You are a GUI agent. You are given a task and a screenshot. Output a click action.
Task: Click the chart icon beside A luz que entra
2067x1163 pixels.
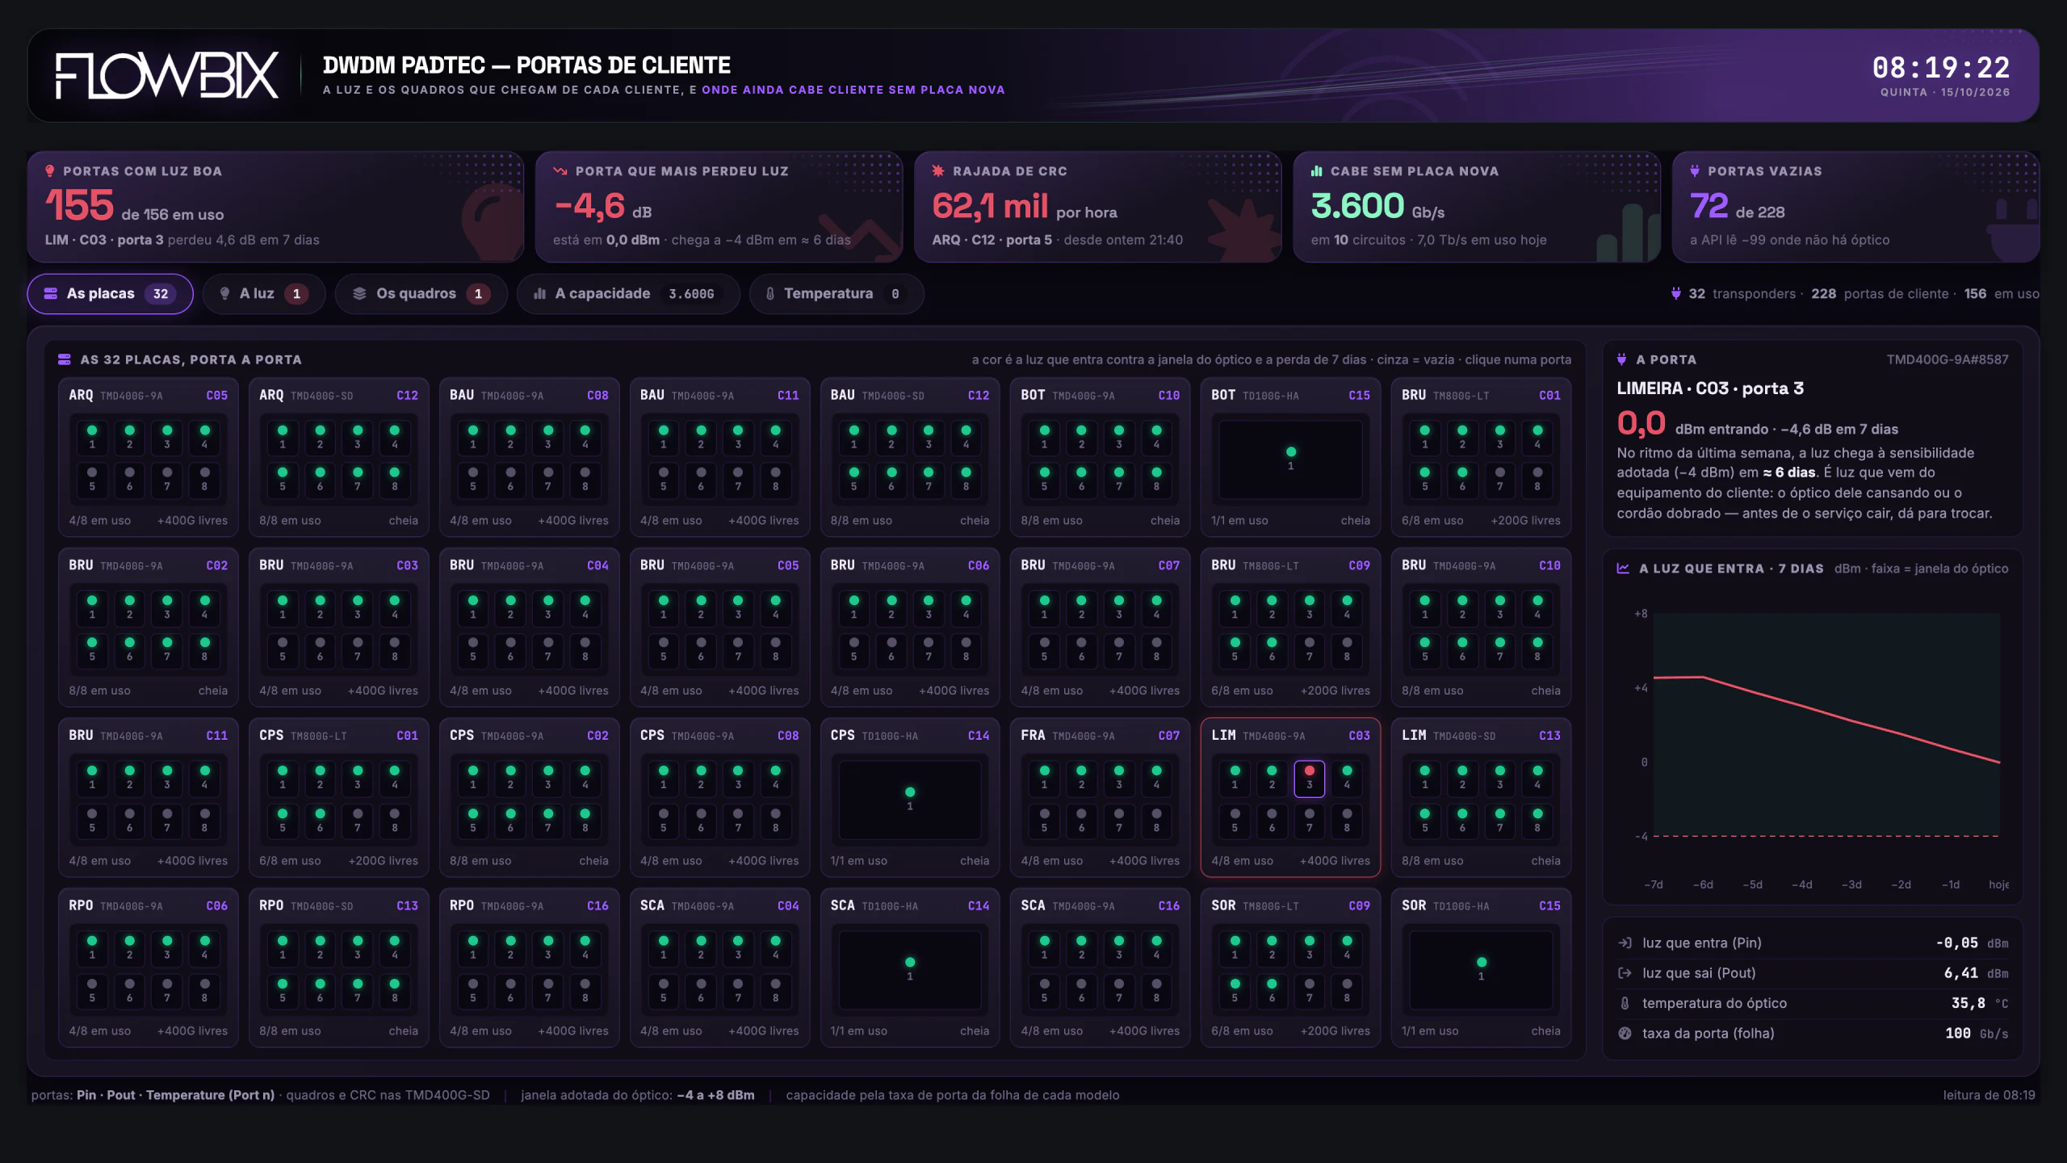coord(1623,569)
